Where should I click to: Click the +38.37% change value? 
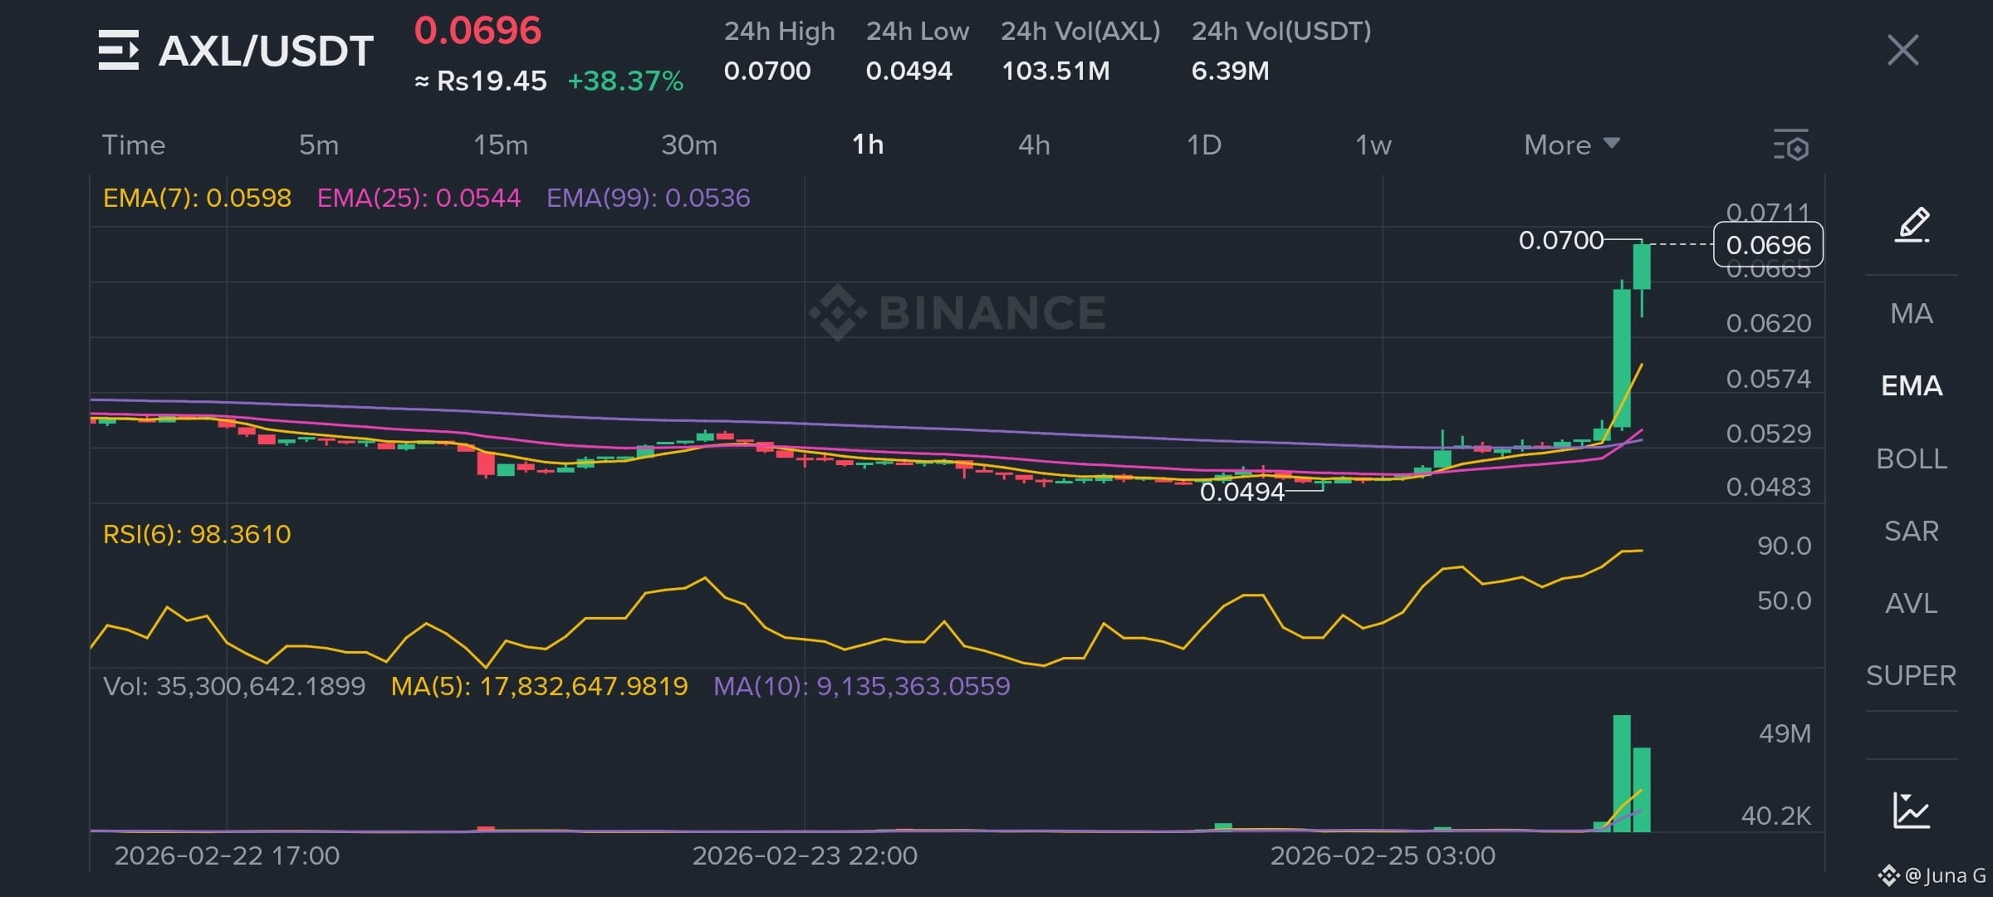(625, 81)
